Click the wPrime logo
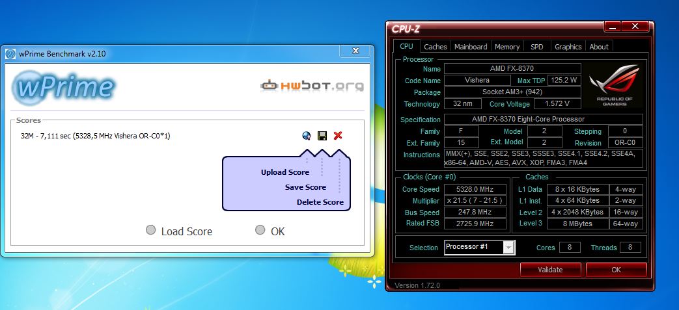 (64, 88)
